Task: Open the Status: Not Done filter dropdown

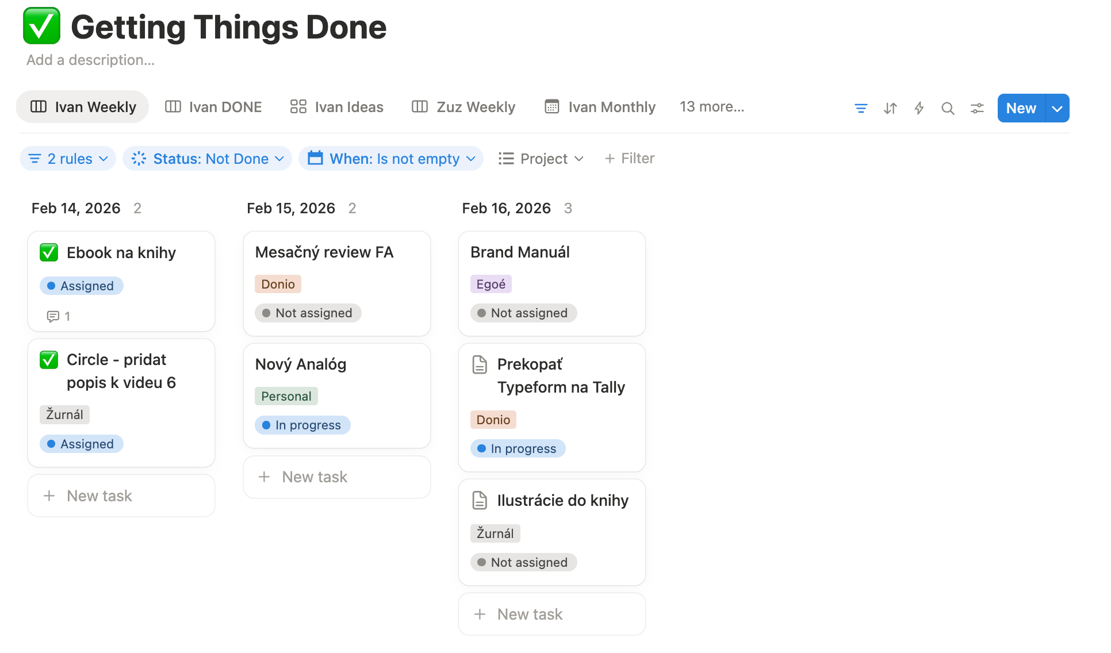Action: (207, 159)
